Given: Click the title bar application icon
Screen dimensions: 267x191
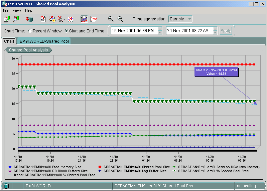Looking at the screenshot, I should pos(4,4).
